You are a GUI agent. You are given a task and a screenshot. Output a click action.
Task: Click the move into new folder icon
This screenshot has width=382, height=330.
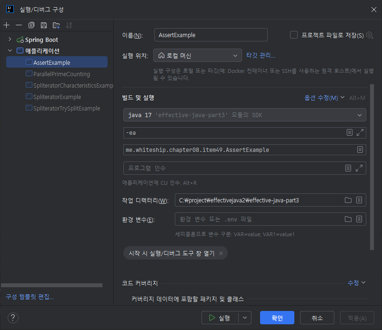click(x=56, y=25)
